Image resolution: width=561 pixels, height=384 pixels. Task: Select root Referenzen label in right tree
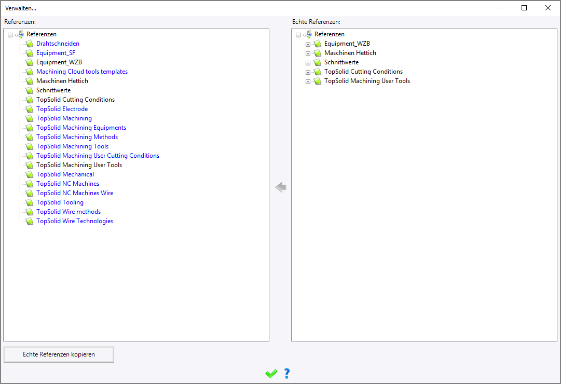[x=330, y=34]
